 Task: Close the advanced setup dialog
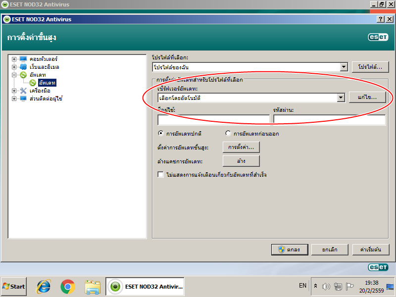(x=390, y=19)
